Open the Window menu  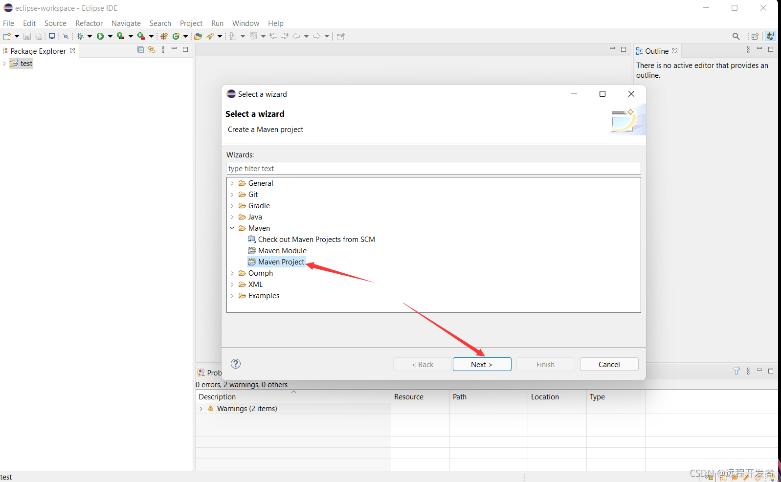point(245,23)
